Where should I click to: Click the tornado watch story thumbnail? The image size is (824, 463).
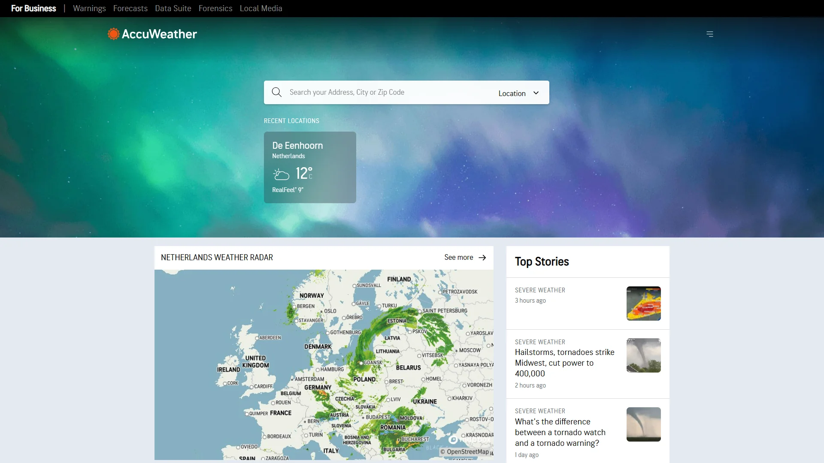(x=644, y=424)
